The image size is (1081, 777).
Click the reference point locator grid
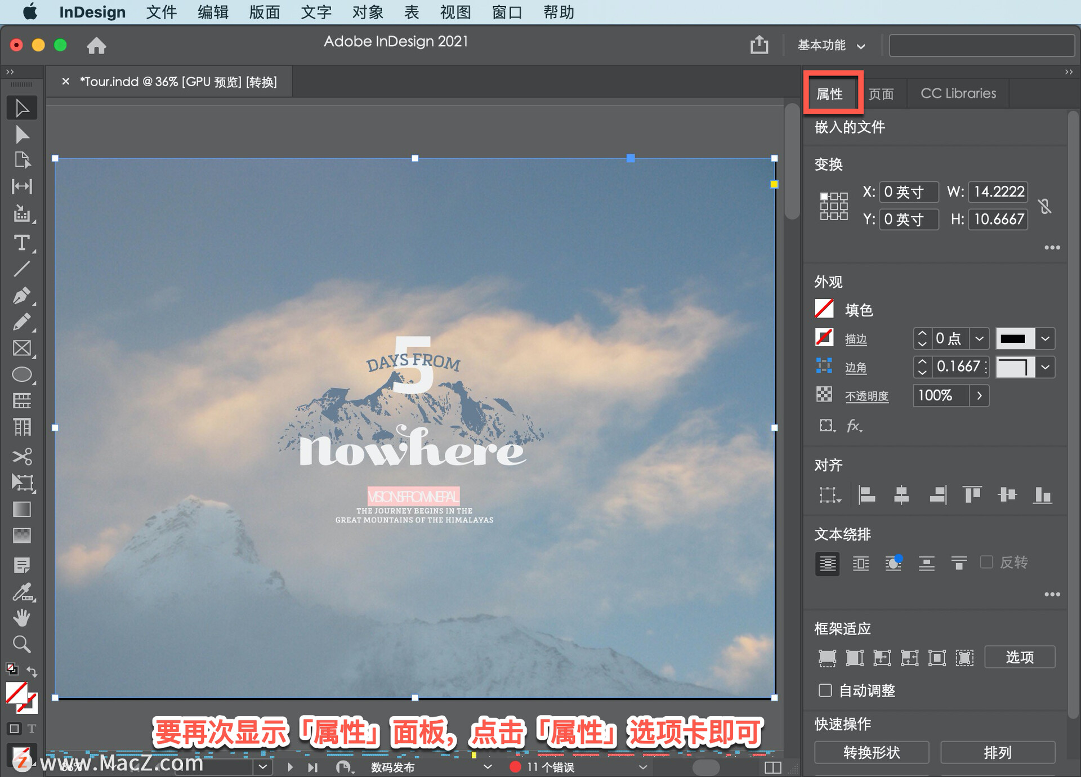(x=833, y=206)
